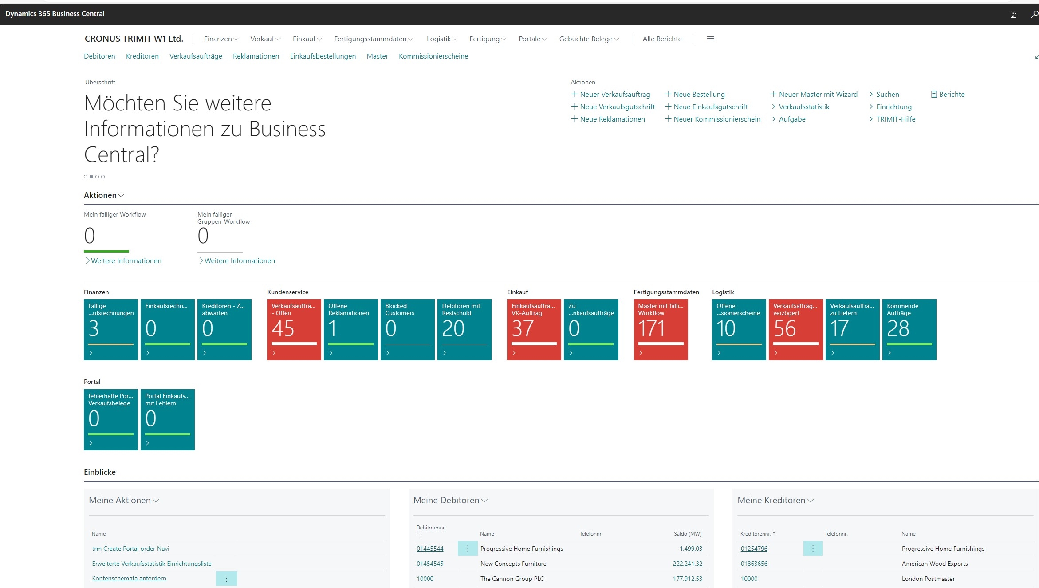The image size is (1039, 588).
Task: Click plus icon for Neuer Verkaufsauftrag
Action: coord(574,94)
